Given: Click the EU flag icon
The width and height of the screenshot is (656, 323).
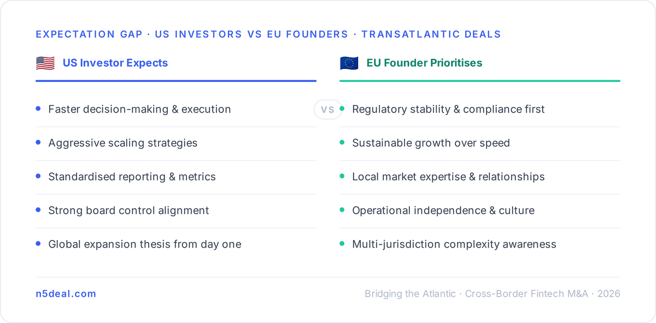Looking at the screenshot, I should pos(349,63).
